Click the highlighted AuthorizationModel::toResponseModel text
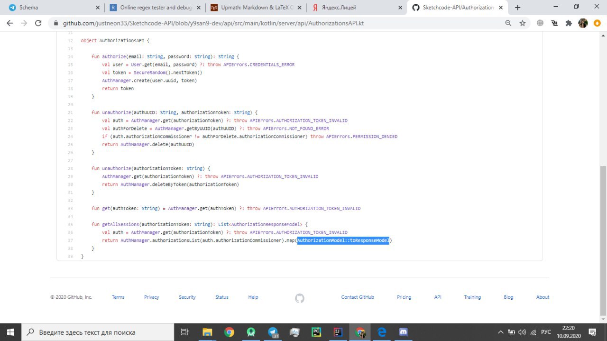The height and width of the screenshot is (341, 607). [x=343, y=240]
